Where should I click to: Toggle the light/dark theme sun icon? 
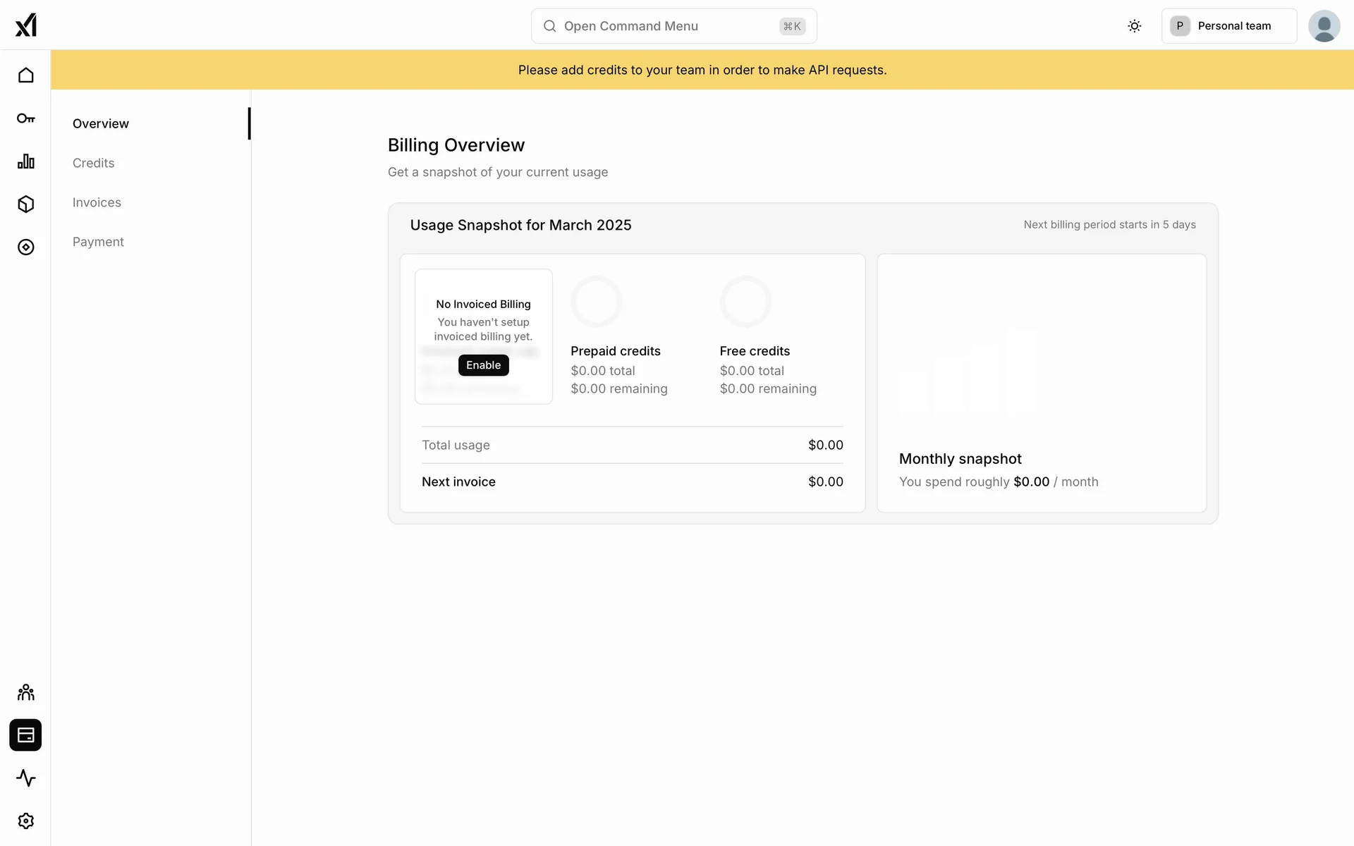point(1134,26)
